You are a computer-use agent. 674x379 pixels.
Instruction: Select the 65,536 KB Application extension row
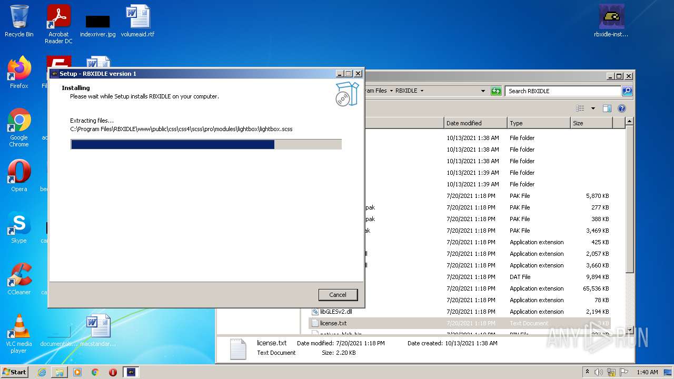tap(487, 288)
